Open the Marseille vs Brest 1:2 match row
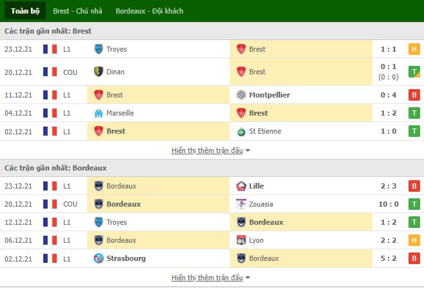This screenshot has width=424, height=288. click(x=212, y=113)
